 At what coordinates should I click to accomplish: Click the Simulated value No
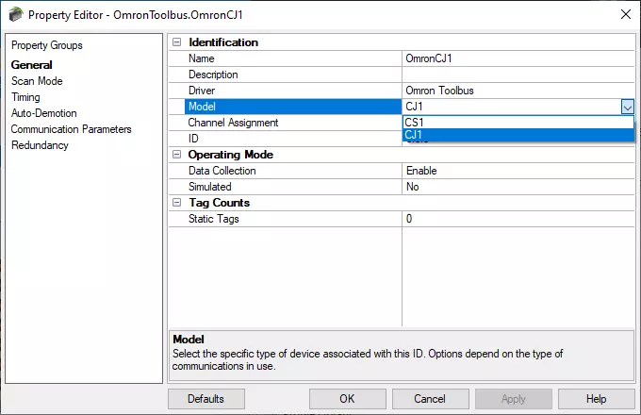pos(518,187)
